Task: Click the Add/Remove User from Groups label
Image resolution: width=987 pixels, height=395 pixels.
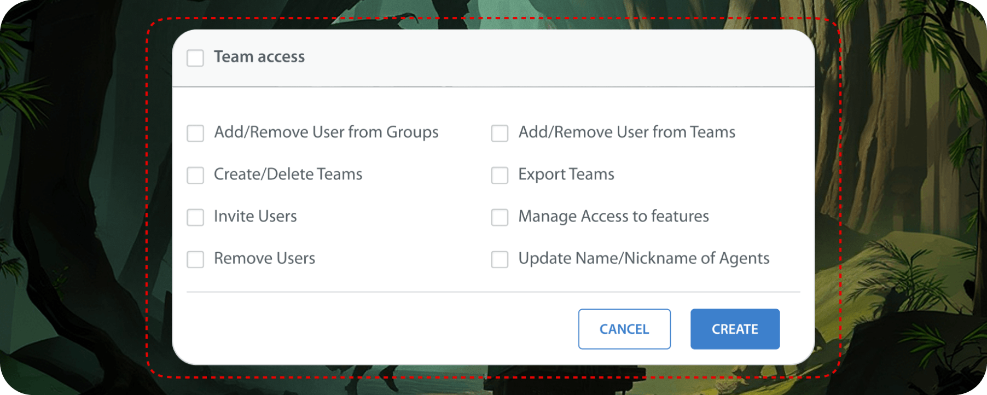Action: click(x=327, y=132)
